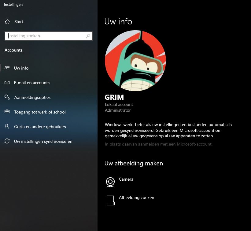
Task: Click the E-mail en accounts envelope icon
Action: [x=7, y=83]
